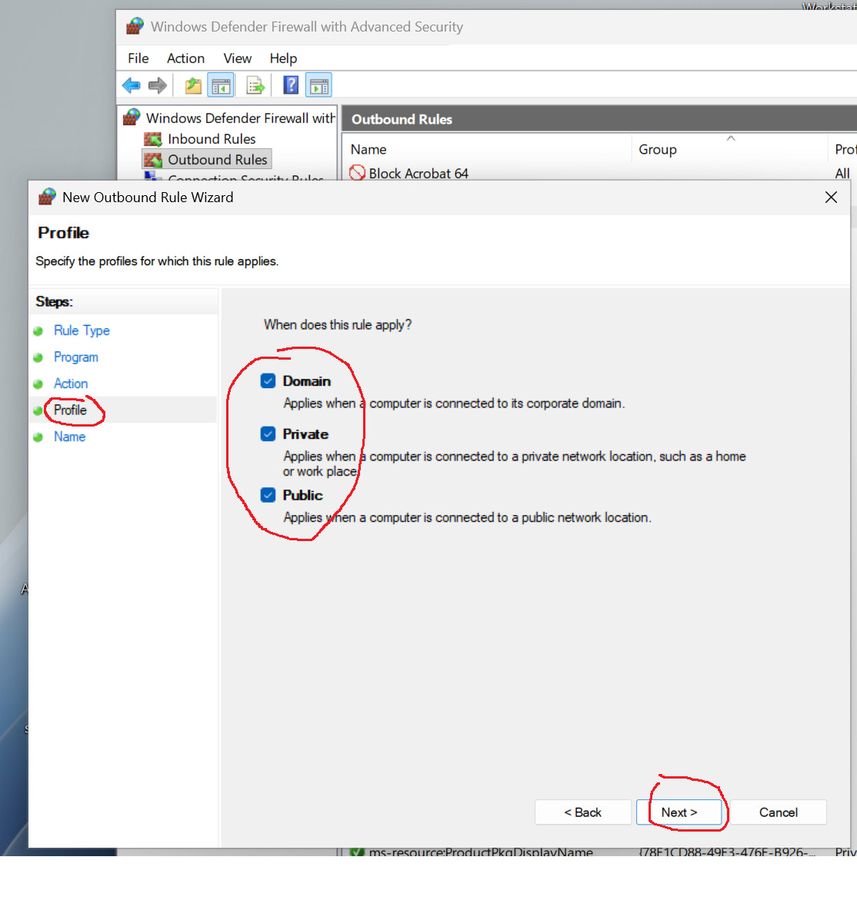
Task: Click the ms-resource:ProductPkgDisplayName rule row
Action: 599,852
